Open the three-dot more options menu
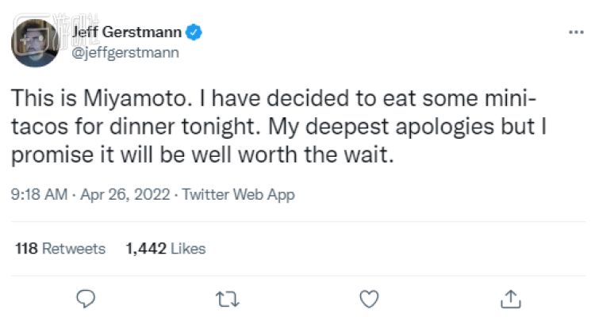 click(576, 33)
